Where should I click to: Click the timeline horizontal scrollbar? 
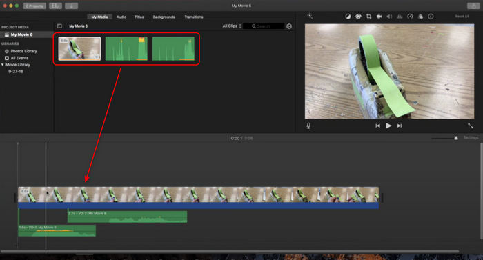click(230, 251)
